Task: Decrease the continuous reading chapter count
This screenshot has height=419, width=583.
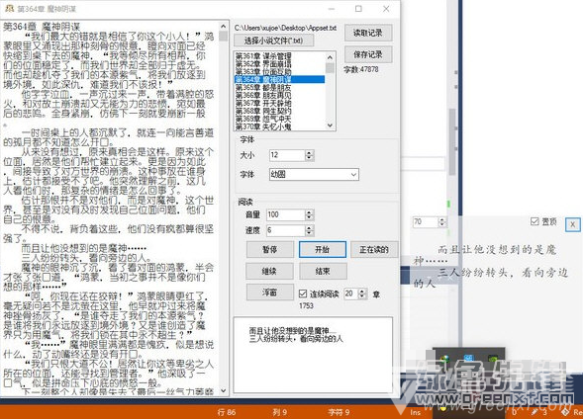Action: 362,296
